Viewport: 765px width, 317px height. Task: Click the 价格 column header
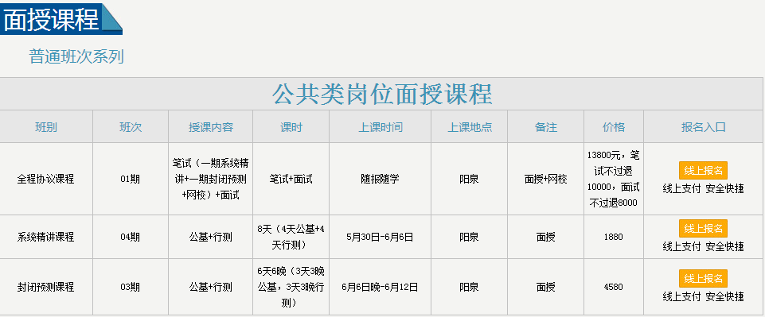[x=614, y=127]
